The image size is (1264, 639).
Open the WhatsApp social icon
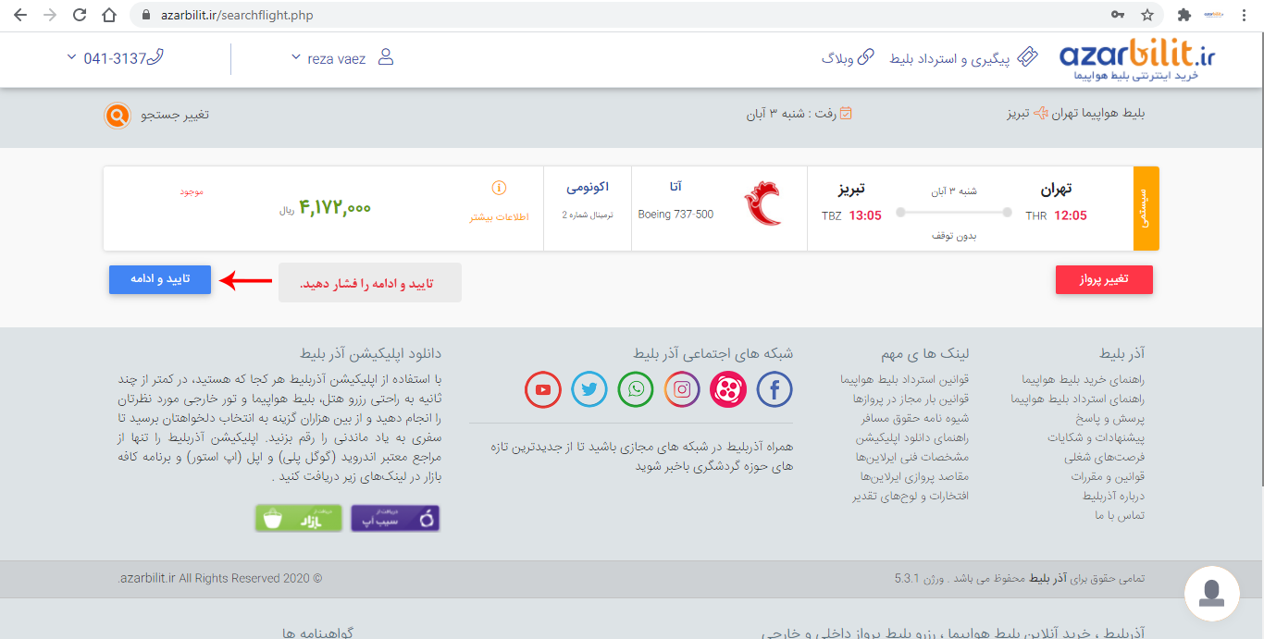click(636, 389)
